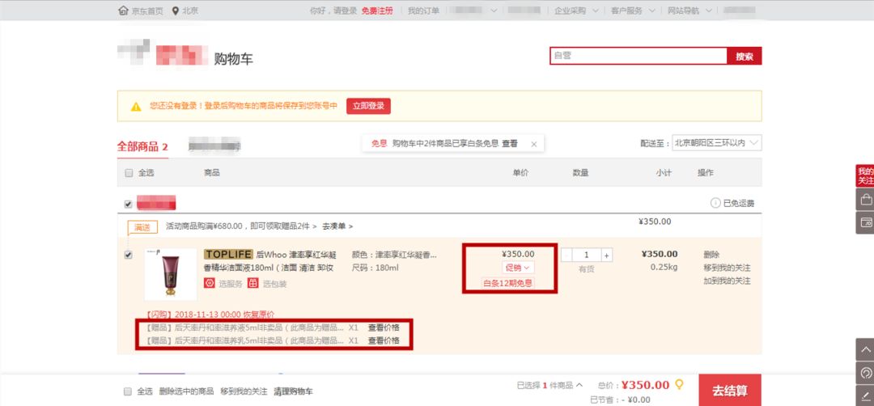874x406 pixels.
Task: Click 加到我的关注 in product row
Action: (x=727, y=281)
